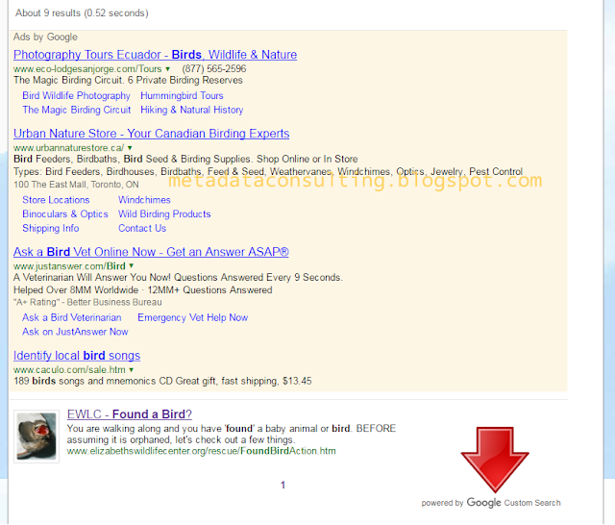
Task: Visit Hiking & Natural History sitelink
Action: tap(192, 110)
